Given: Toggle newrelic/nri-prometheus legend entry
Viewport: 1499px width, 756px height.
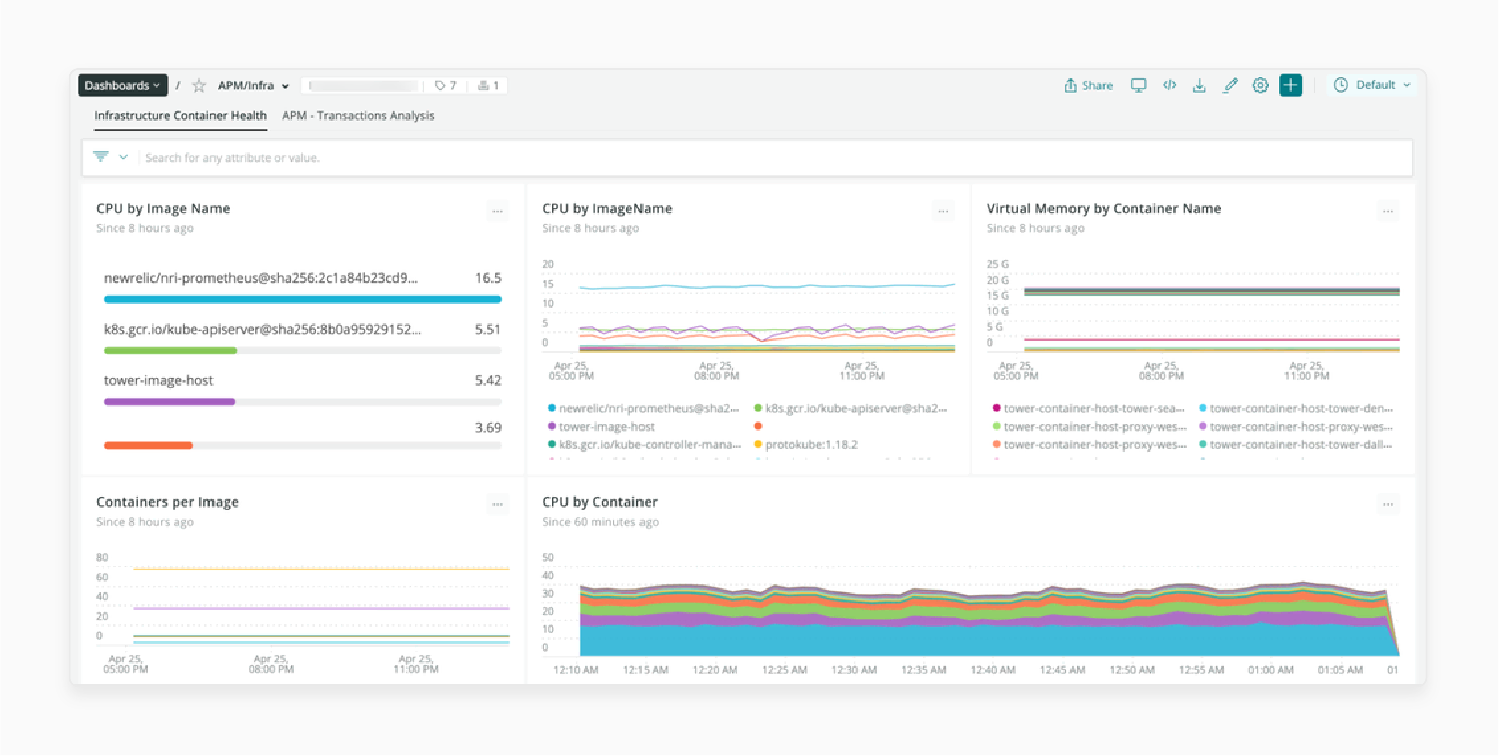Looking at the screenshot, I should pyautogui.click(x=644, y=408).
